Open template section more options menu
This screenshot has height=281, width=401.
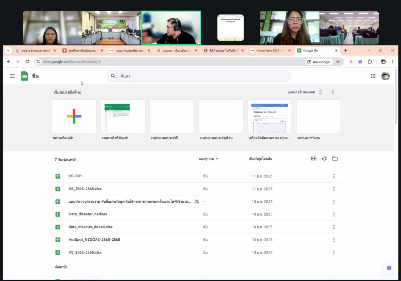click(333, 92)
